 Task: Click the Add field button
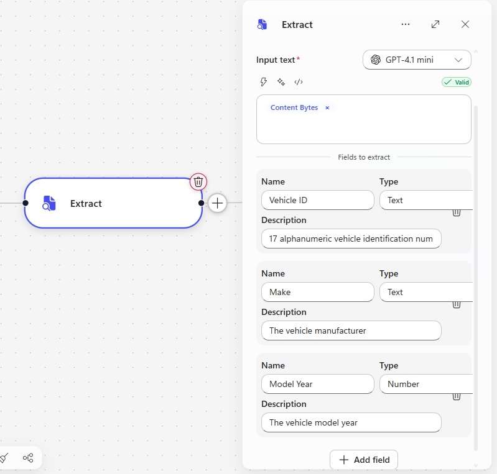click(364, 460)
